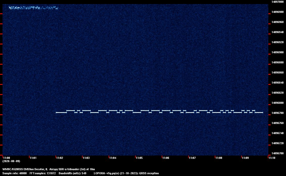Click the 14096840 frequency label

277,83
